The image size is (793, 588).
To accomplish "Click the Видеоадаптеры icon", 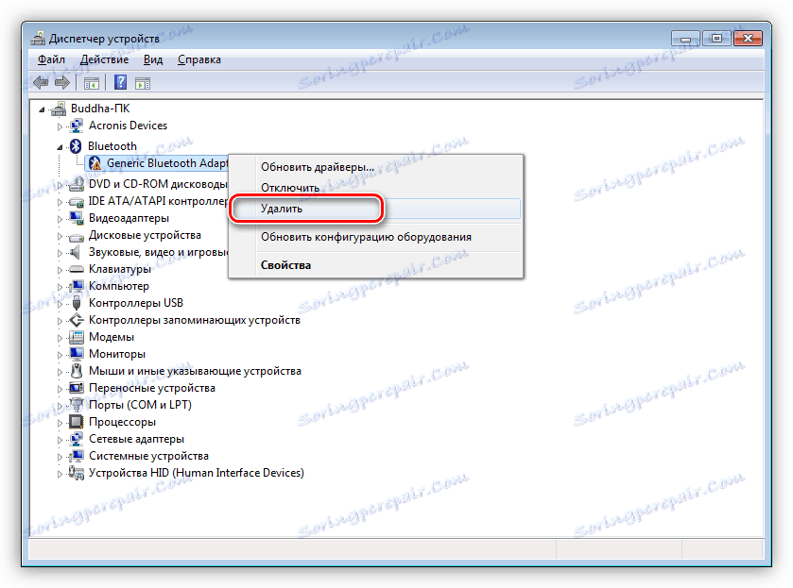I will pyautogui.click(x=77, y=218).
